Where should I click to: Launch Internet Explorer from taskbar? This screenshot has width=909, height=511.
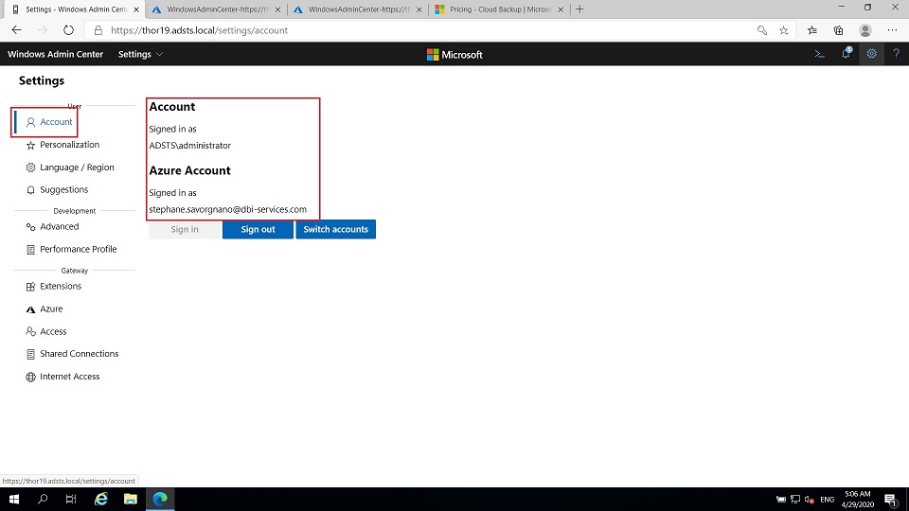pyautogui.click(x=101, y=500)
